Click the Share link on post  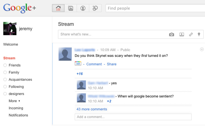(x=112, y=64)
